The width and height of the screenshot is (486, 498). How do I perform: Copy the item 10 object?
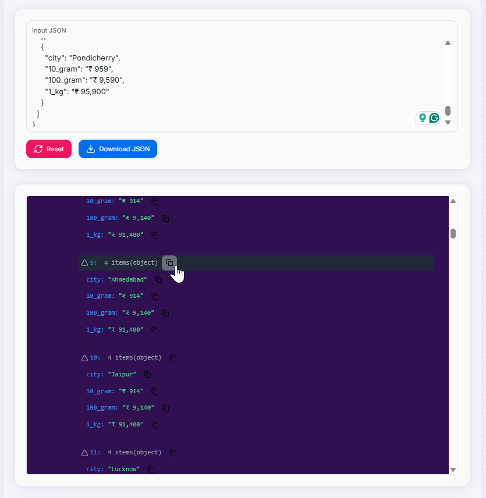tap(173, 358)
